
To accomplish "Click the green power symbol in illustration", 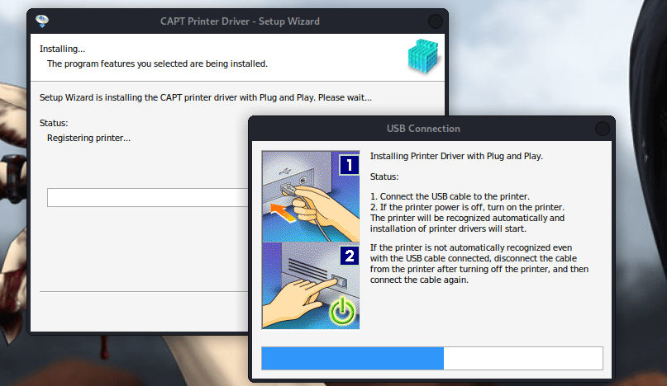I will pyautogui.click(x=342, y=312).
